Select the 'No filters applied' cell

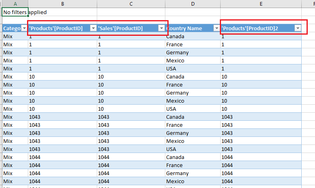click(x=15, y=12)
